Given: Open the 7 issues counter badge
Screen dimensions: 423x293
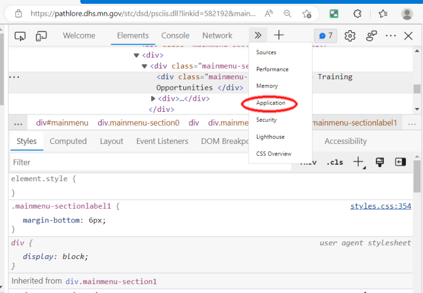Looking at the screenshot, I should tap(325, 36).
